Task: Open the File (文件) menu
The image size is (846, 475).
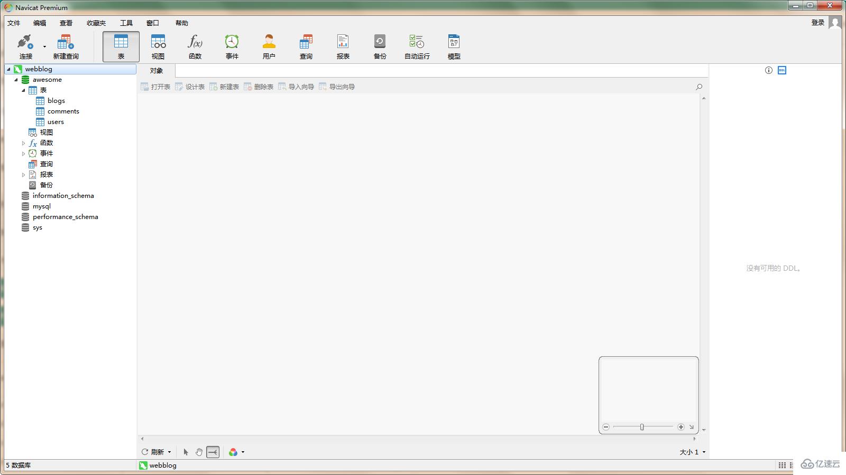Action: point(14,23)
